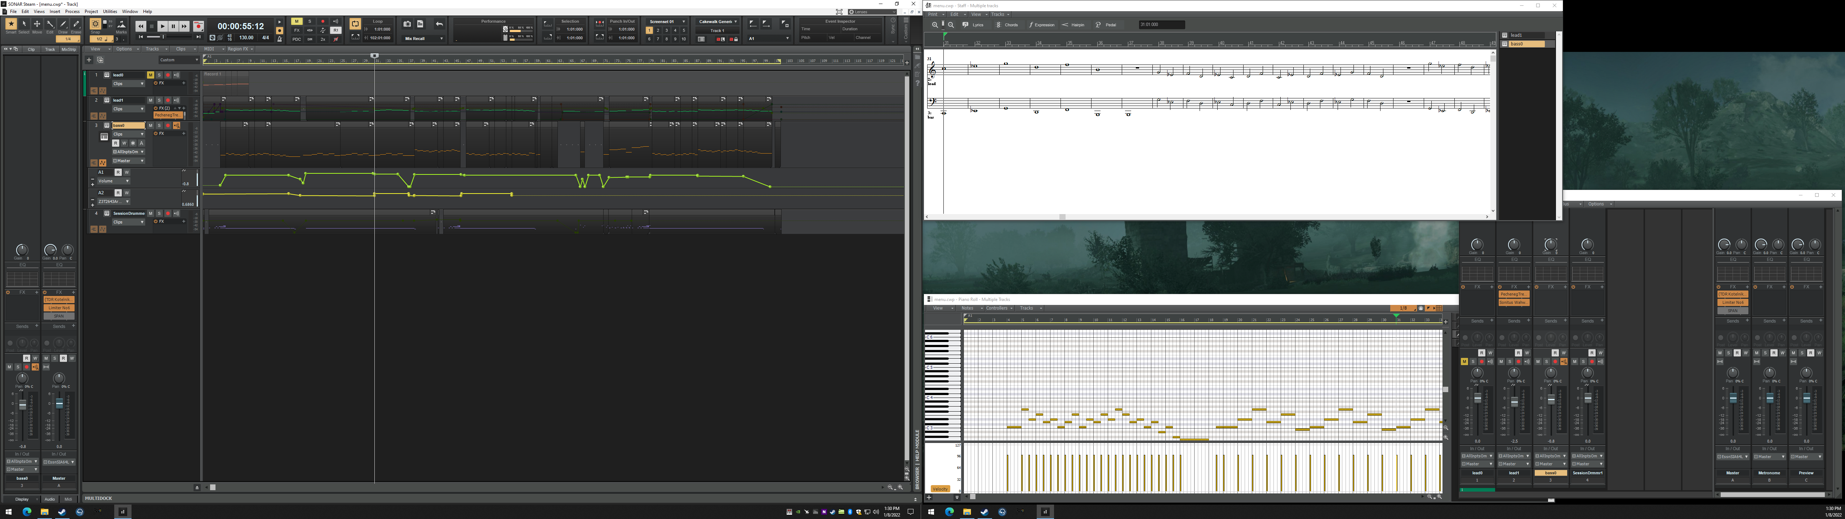
Task: Select the PechenegTre effect on lead1
Action: coord(168,115)
